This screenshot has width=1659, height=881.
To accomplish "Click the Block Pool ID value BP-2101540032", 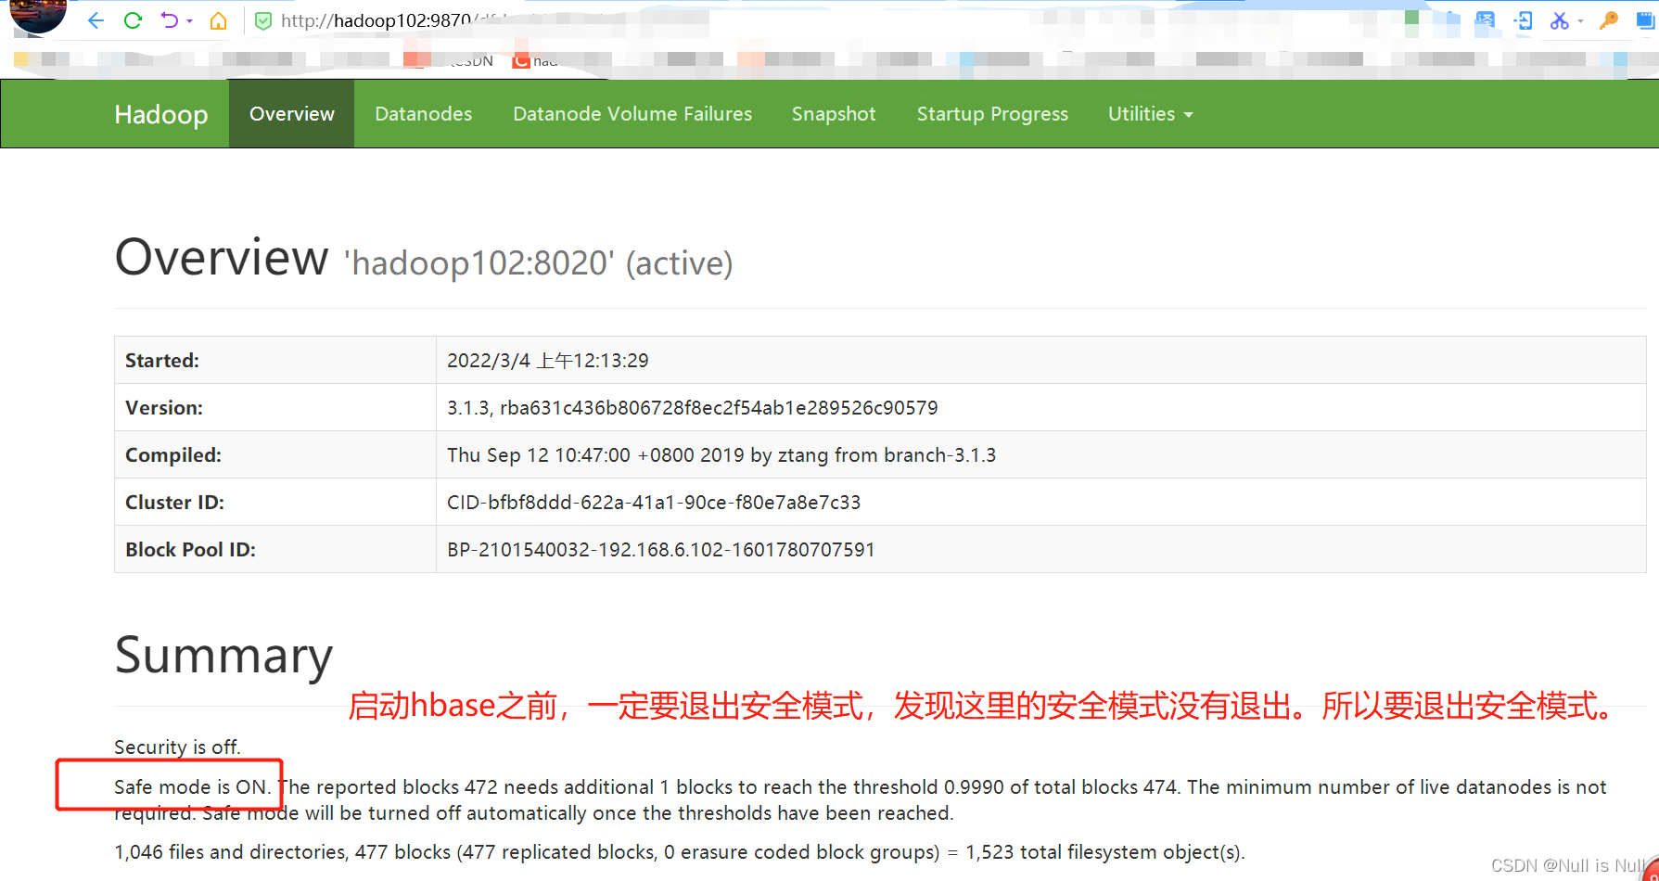I will pos(661,550).
